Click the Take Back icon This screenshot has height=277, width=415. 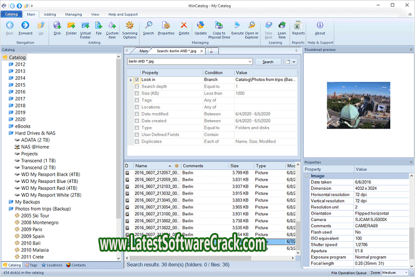pyautogui.click(x=269, y=25)
